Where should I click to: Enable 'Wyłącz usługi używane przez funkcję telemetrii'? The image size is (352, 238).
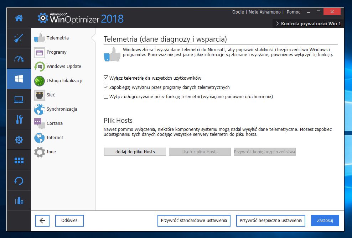coord(106,96)
